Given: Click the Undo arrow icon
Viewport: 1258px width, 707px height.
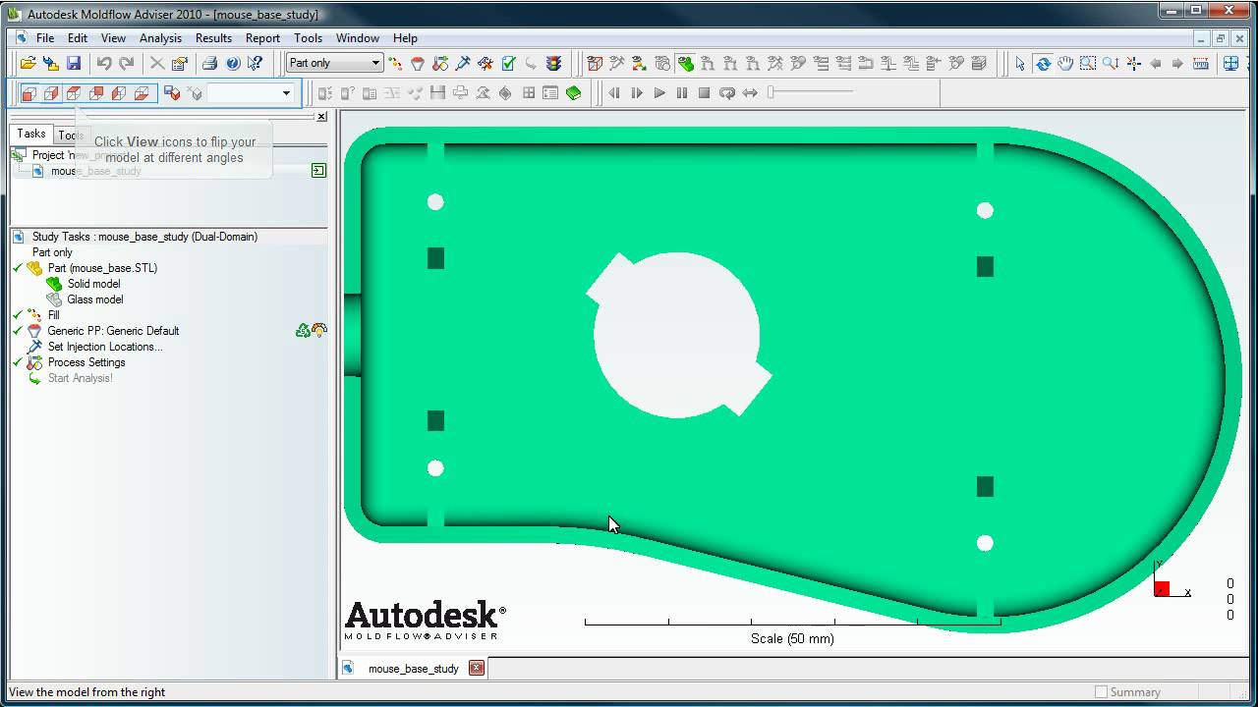Looking at the screenshot, I should pyautogui.click(x=104, y=64).
